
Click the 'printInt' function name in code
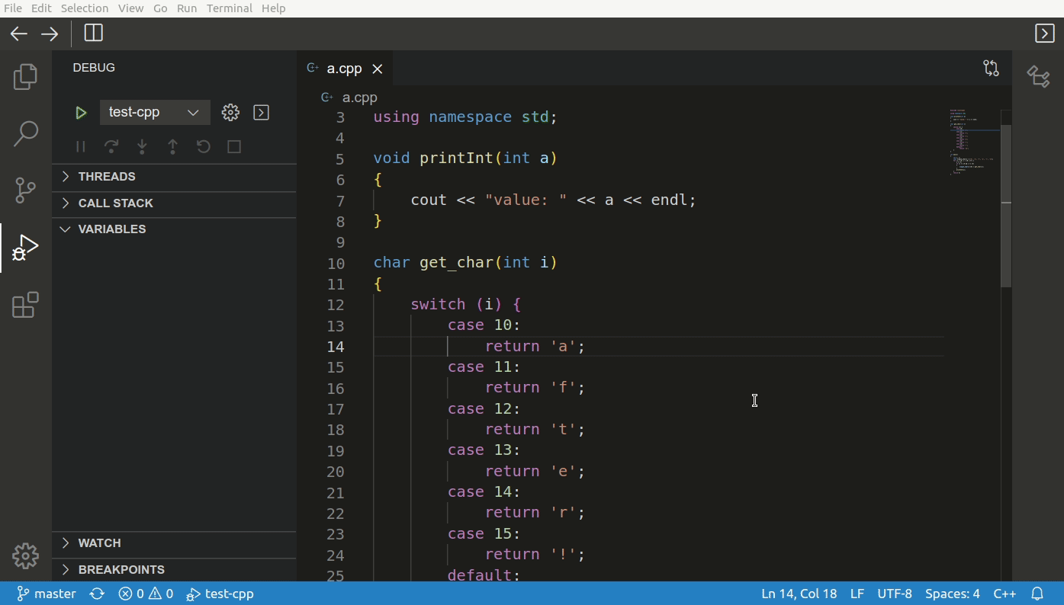(457, 158)
